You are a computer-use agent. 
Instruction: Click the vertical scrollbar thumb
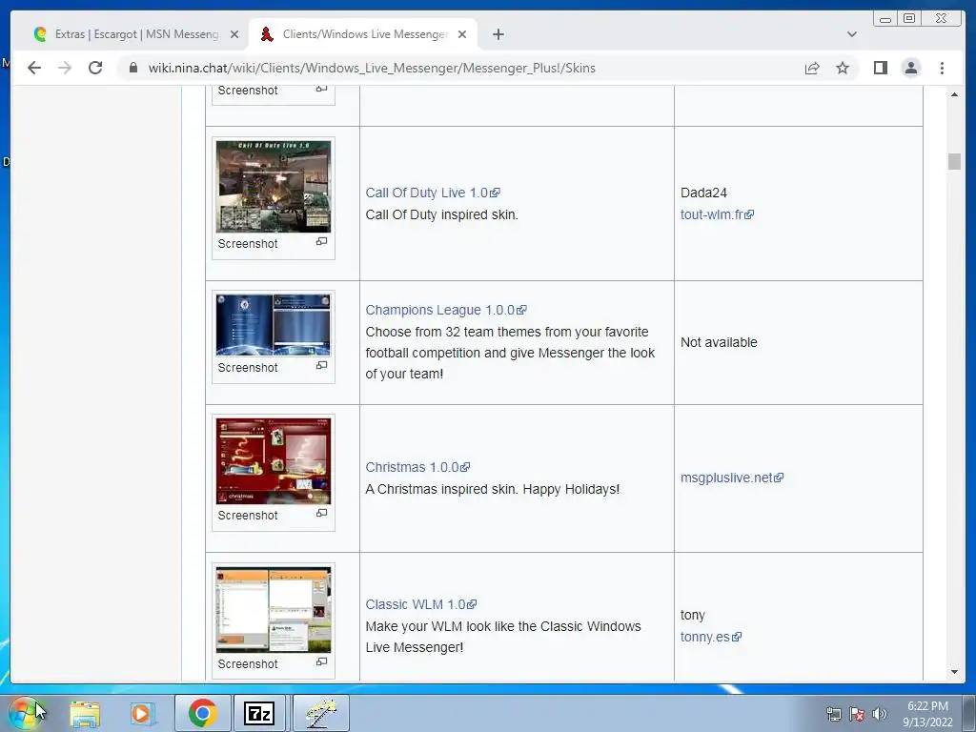click(x=954, y=161)
